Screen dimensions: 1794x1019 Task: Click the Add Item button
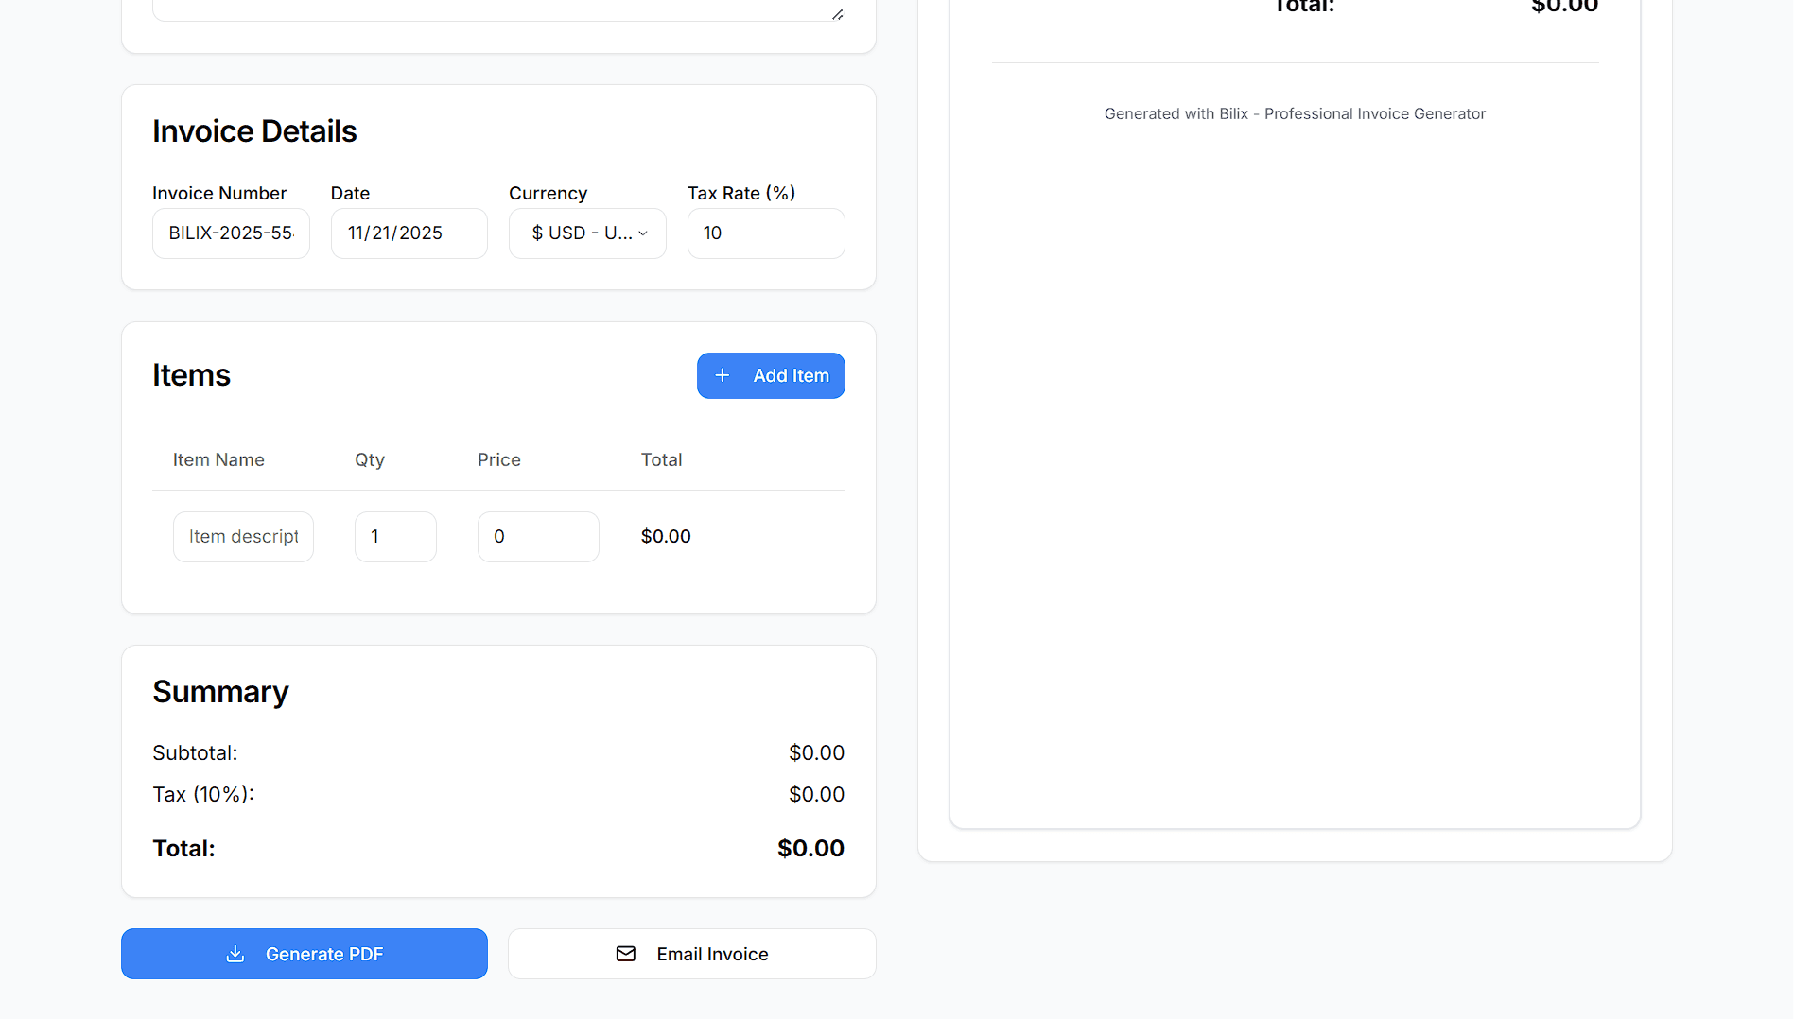pyautogui.click(x=771, y=375)
